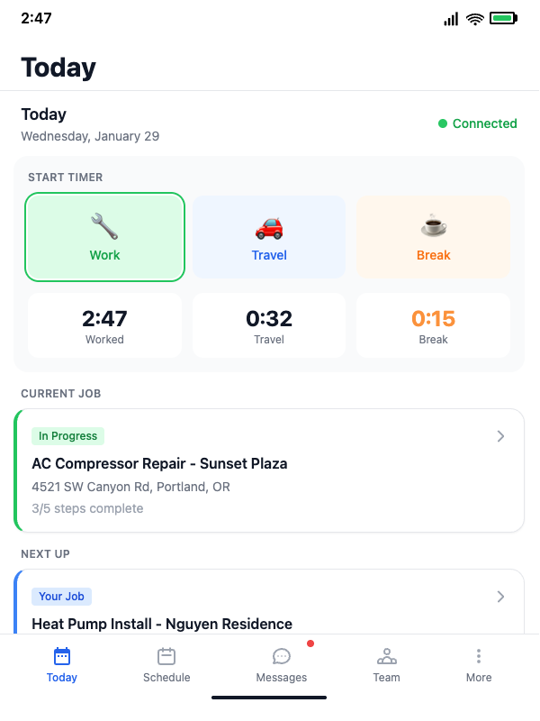
Task: Switch timer to Travel mode
Action: pos(269,236)
